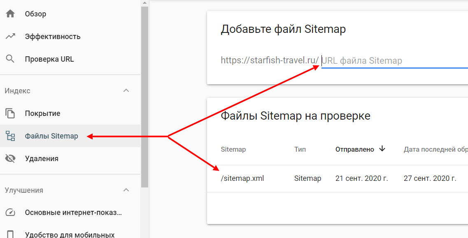The height and width of the screenshot is (238, 468).
Task: Select the Удобство для мобильных device icon
Action: coord(10,233)
